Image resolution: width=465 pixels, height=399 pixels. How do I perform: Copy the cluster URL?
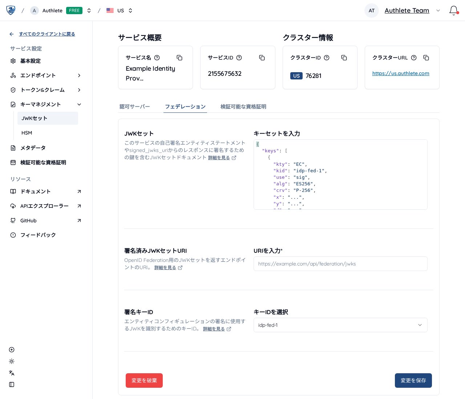[426, 58]
